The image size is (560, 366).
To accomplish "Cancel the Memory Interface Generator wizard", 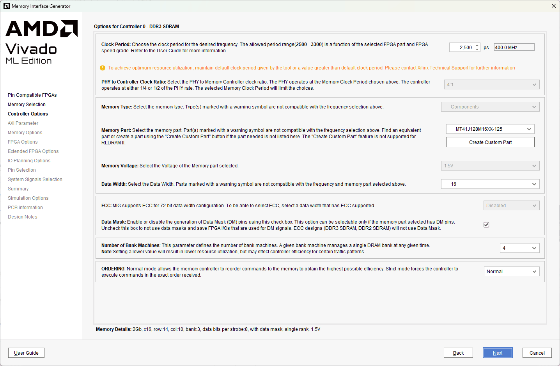I will [537, 353].
